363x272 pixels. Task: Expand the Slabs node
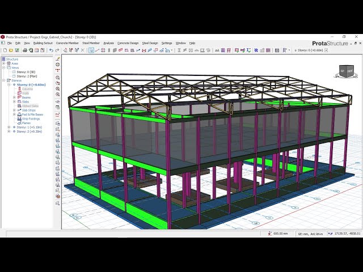tap(14, 102)
